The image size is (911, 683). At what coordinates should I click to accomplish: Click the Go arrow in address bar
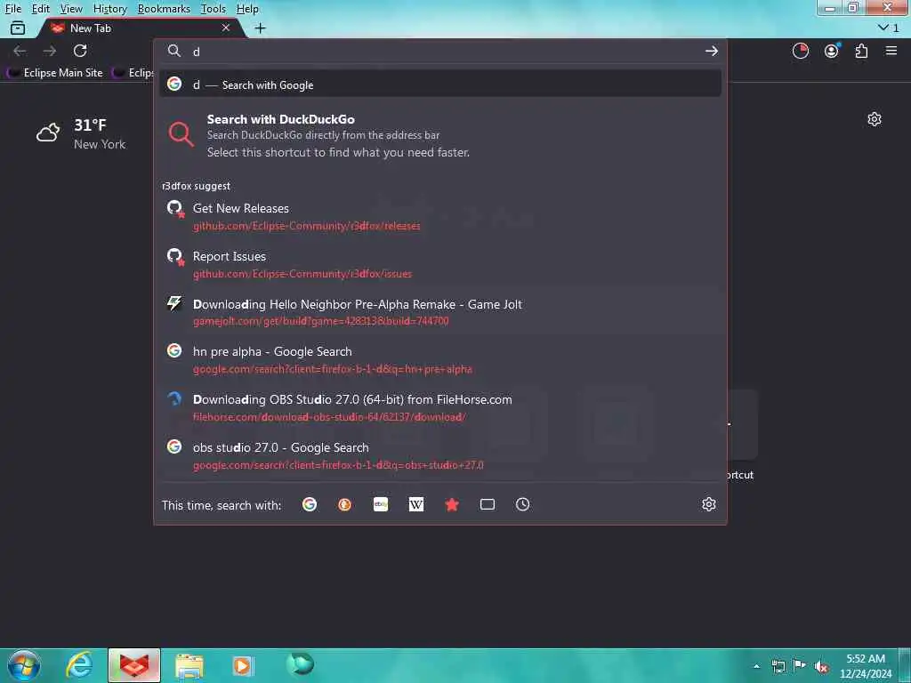[x=711, y=51]
